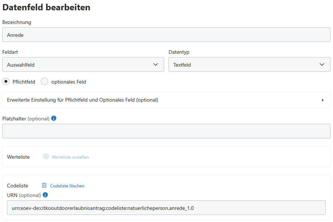Click the trash icon next to Codeliste
This screenshot has width=333, height=222.
pyautogui.click(x=44, y=186)
